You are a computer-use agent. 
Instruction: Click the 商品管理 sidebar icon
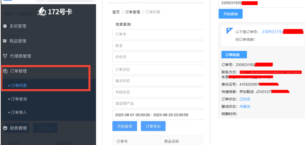click(x=5, y=41)
